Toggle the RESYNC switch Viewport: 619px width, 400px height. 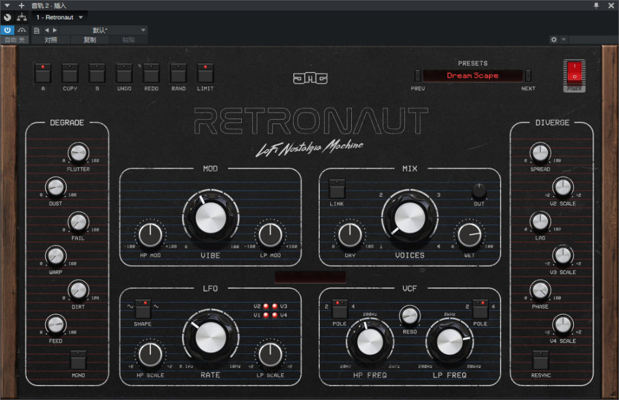click(x=540, y=359)
